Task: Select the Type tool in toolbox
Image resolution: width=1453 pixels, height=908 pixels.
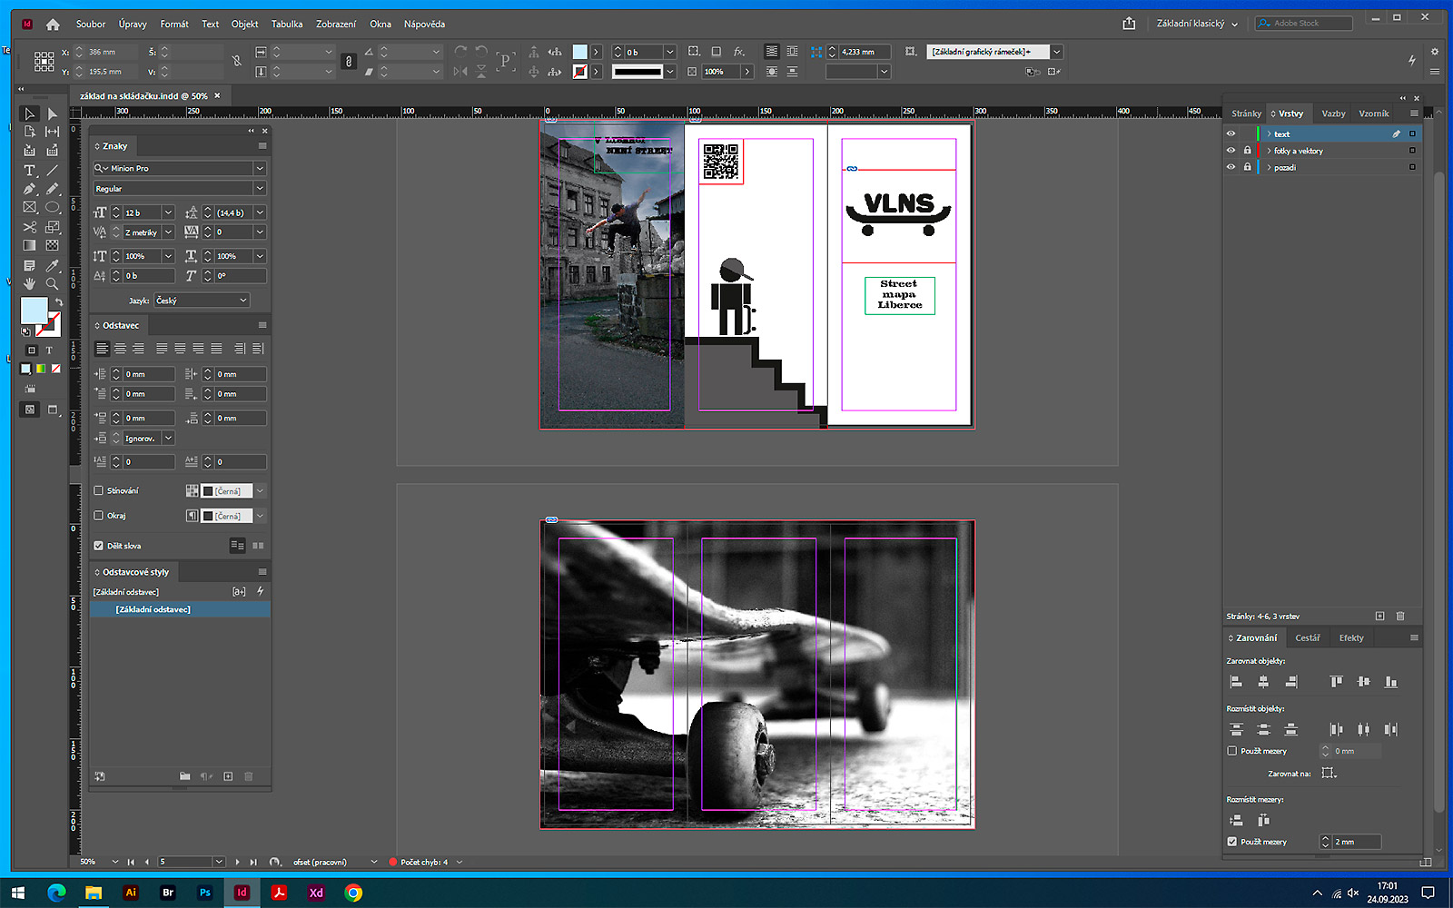Action: pos(29,170)
